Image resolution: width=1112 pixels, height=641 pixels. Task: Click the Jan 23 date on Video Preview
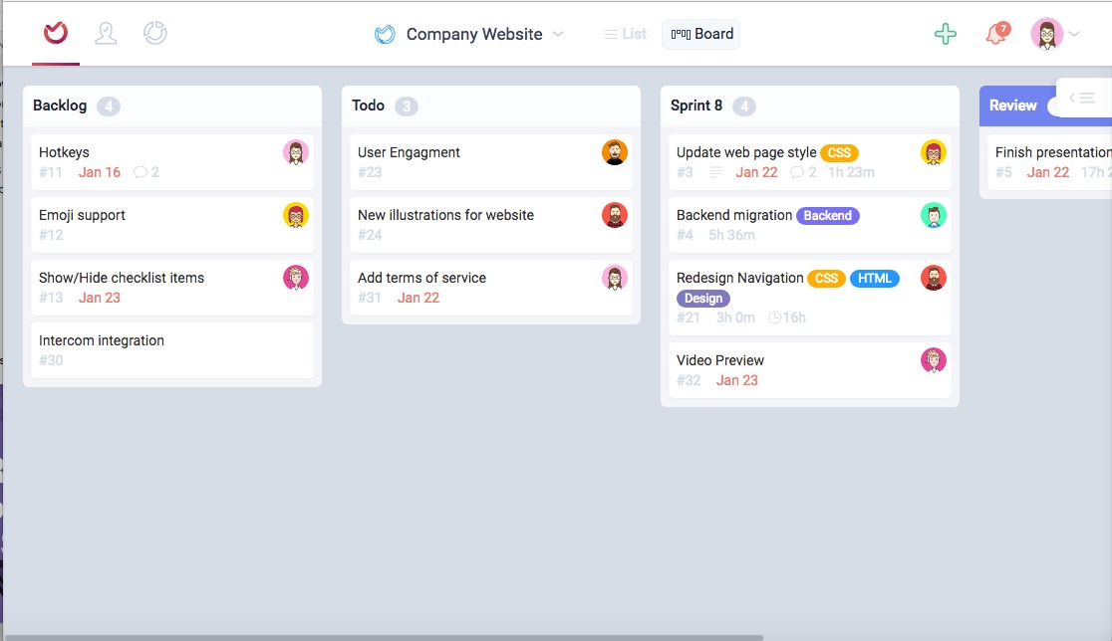(x=736, y=380)
